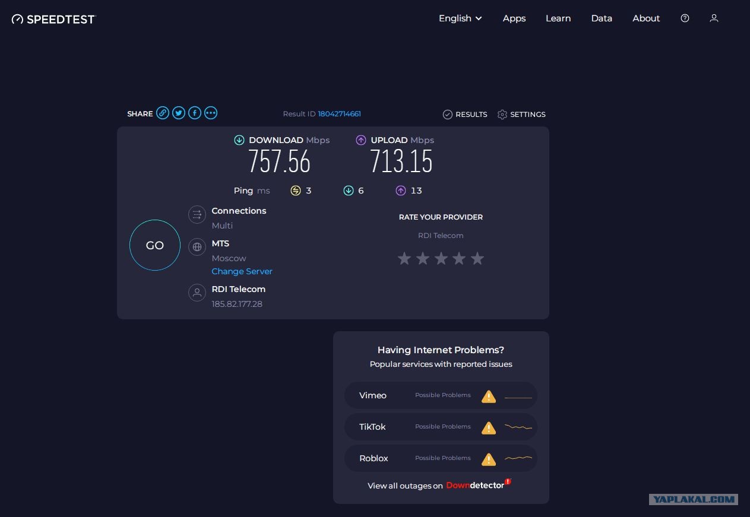Click Roblox outage sparkline chart

point(518,458)
